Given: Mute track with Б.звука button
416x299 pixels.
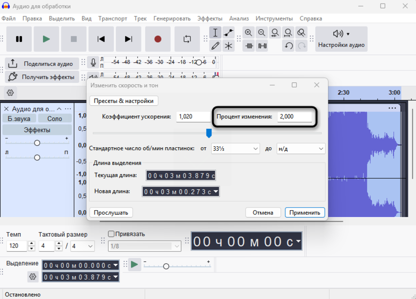Looking at the screenshot, I should tap(19, 118).
